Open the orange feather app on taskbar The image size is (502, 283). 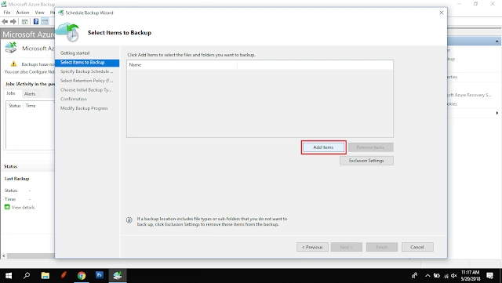64,275
